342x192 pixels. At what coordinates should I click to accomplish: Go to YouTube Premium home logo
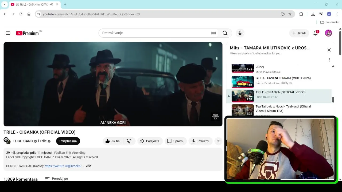pos(27,33)
